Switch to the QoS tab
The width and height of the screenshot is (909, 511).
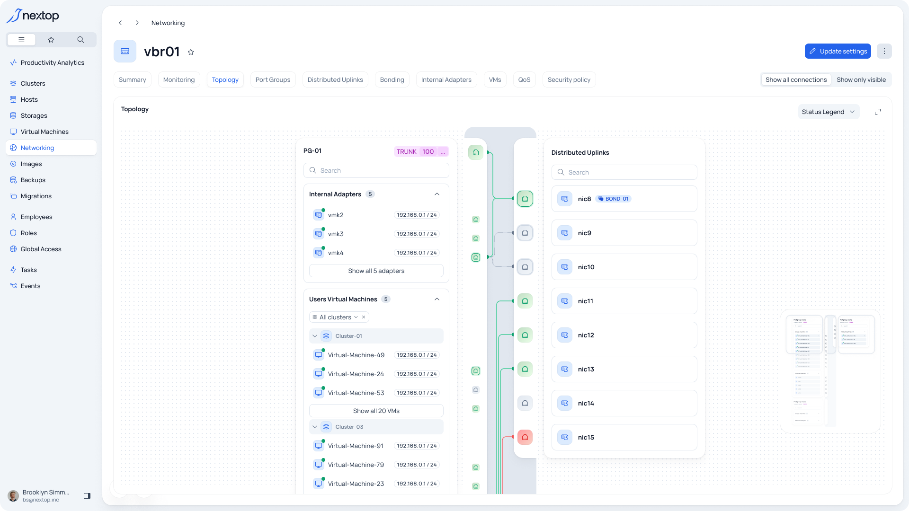[524, 79]
